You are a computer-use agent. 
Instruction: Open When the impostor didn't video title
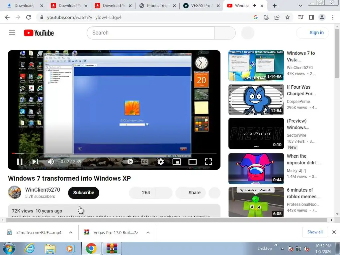303,159
